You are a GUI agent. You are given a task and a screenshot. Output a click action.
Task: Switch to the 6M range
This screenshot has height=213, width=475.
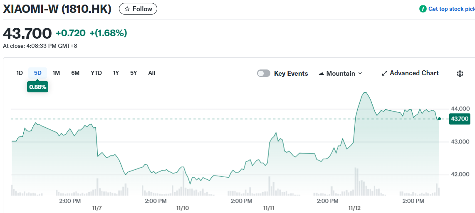75,73
